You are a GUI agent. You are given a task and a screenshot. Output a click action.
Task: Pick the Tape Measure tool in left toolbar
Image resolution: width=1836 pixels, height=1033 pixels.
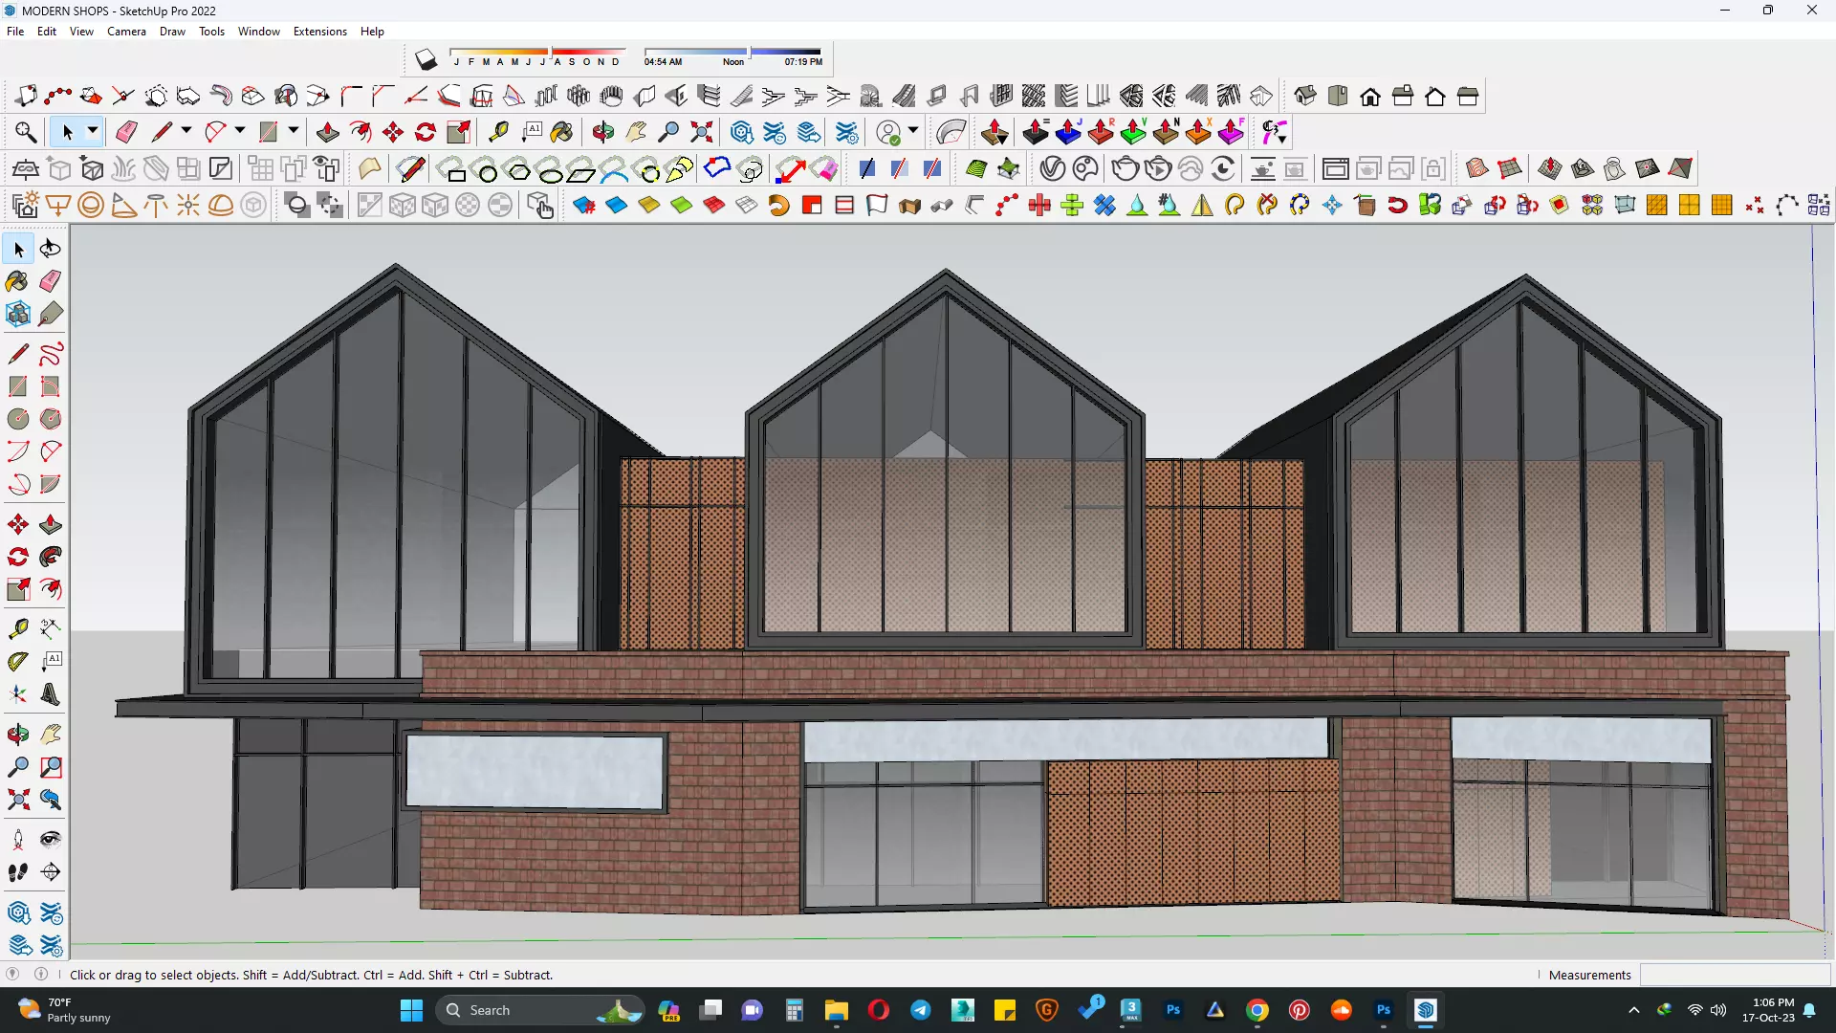click(x=18, y=628)
